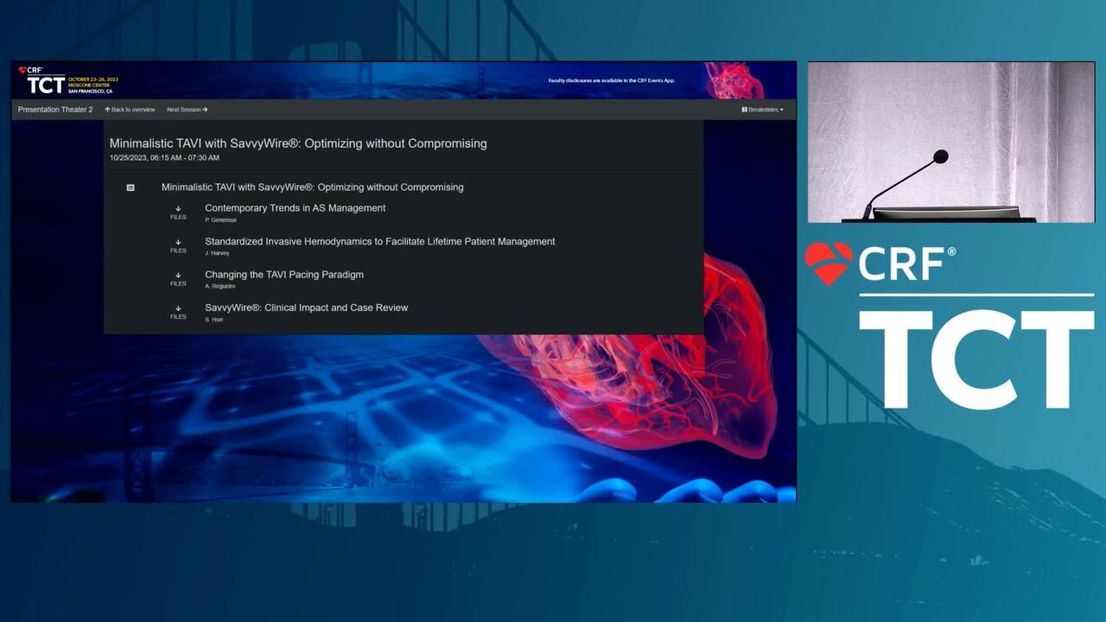Open Contemporary Trends in AS Management talk
This screenshot has width=1106, height=622.
[295, 208]
